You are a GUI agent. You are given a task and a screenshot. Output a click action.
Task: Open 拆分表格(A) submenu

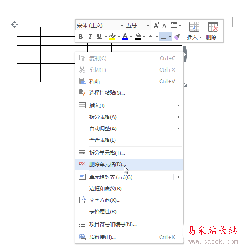(x=129, y=117)
